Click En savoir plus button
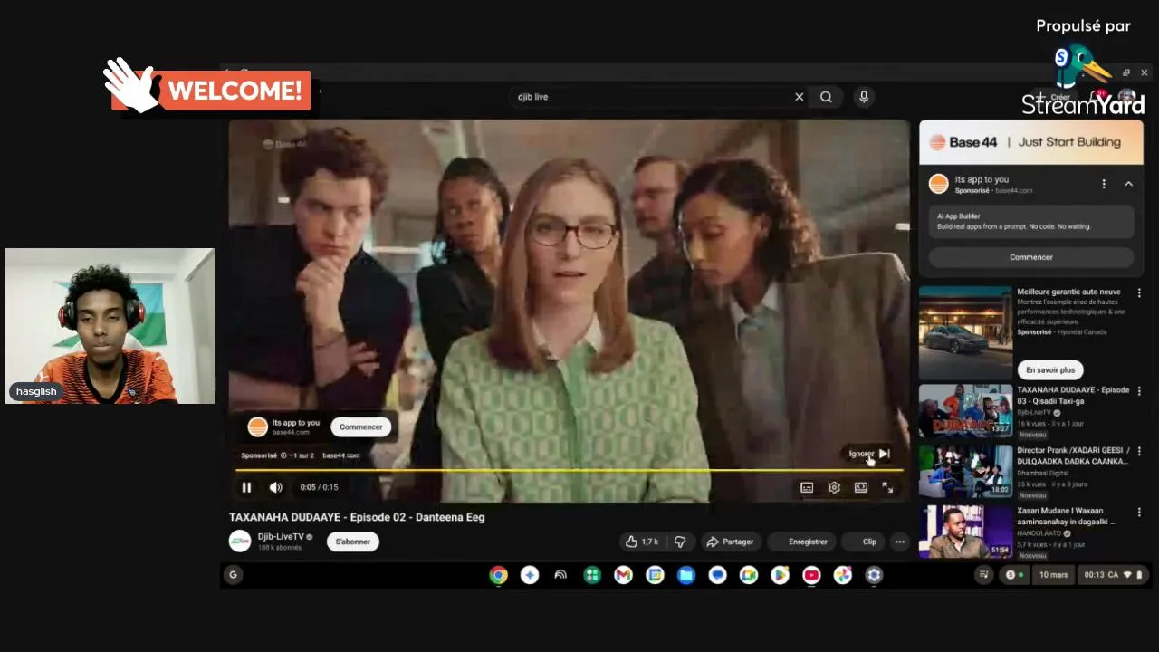This screenshot has height=652, width=1159. point(1050,369)
